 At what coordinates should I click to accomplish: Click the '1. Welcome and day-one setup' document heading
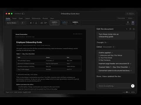tap(27, 75)
